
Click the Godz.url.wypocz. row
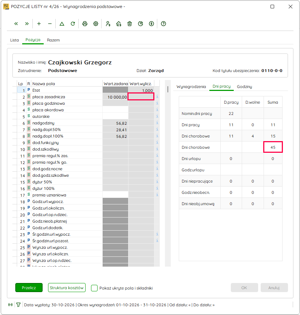(x=86, y=202)
